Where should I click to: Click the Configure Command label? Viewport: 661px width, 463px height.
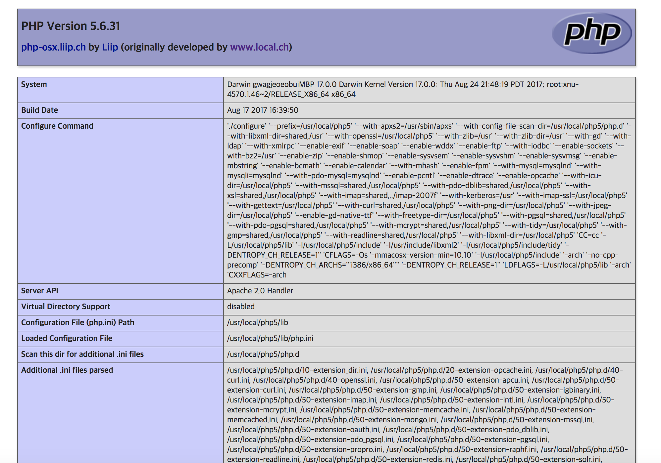[x=57, y=126]
